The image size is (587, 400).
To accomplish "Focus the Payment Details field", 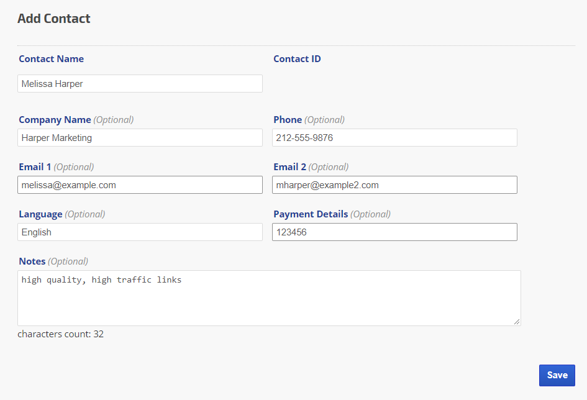I will pyautogui.click(x=394, y=232).
